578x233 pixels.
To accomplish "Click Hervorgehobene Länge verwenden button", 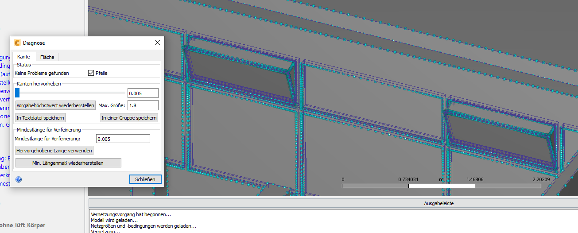I will tap(54, 151).
